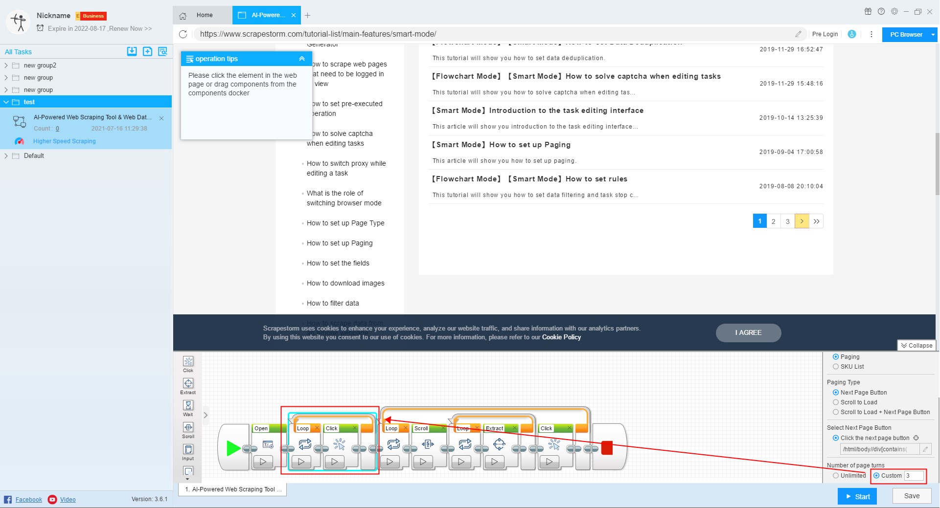The image size is (940, 508).
Task: Click the red flowchart stop square
Action: click(x=607, y=448)
